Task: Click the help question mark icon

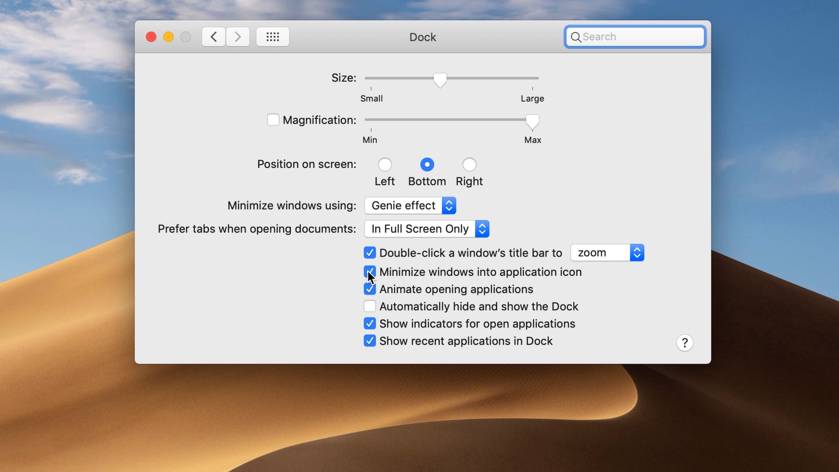Action: tap(684, 343)
